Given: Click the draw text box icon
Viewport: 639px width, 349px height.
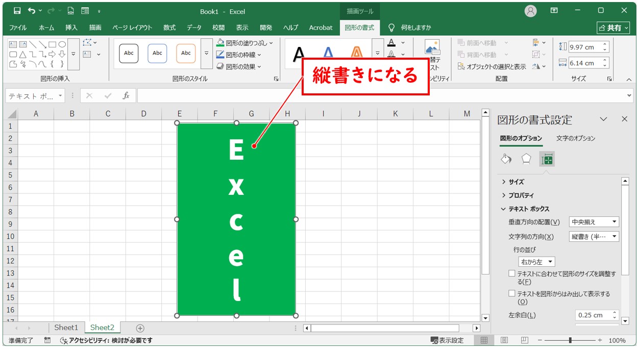Looking at the screenshot, I should [x=87, y=54].
